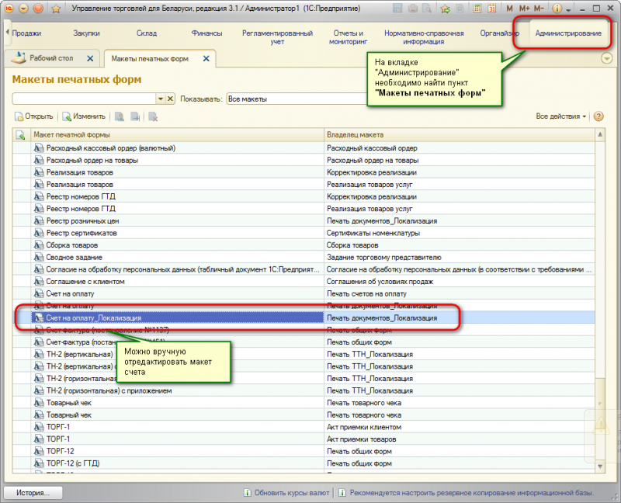The height and width of the screenshot is (503, 621).
Task: Click the list scrollbar up arrow
Action: (x=600, y=134)
